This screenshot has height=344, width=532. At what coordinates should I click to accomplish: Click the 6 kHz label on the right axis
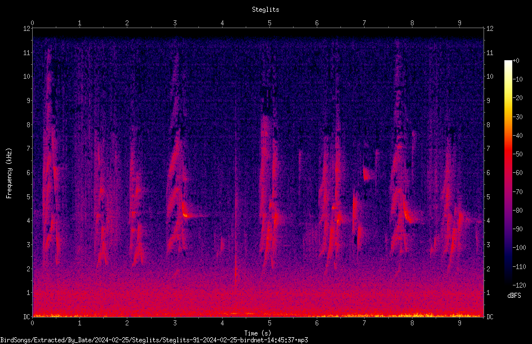click(488, 172)
